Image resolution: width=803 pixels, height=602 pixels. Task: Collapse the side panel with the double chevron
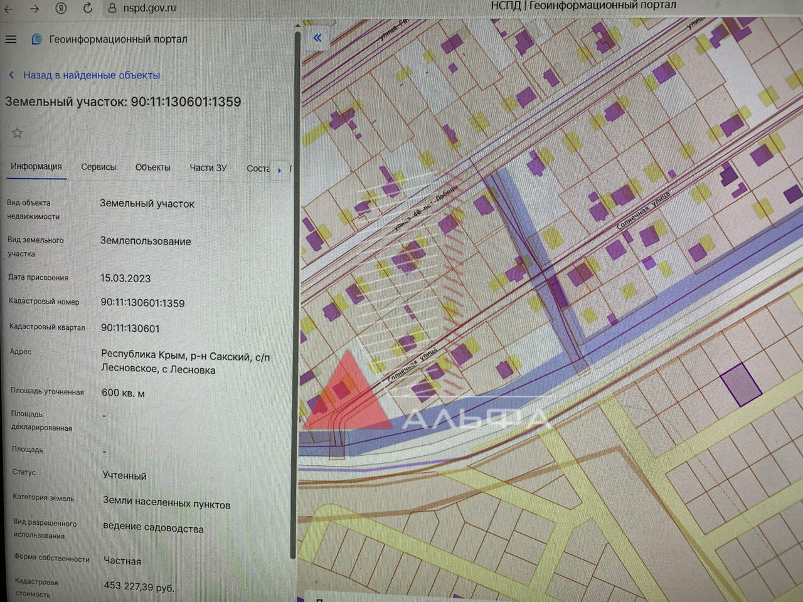point(317,38)
